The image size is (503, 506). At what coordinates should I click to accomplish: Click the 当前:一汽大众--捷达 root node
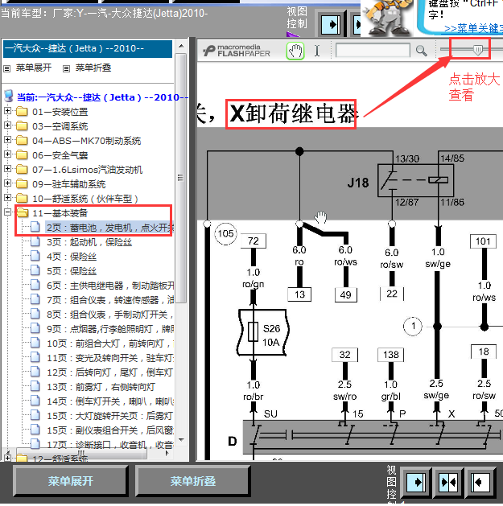tap(102, 97)
